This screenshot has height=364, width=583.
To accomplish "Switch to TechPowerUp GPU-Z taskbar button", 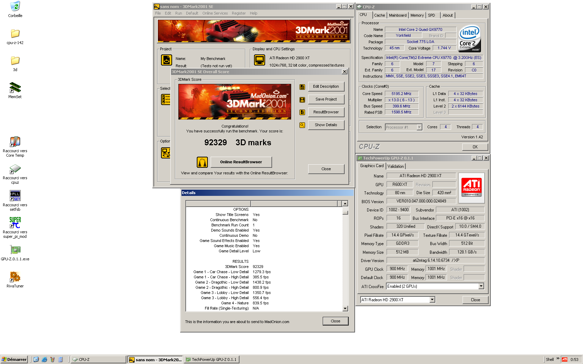I will pyautogui.click(x=211, y=359).
